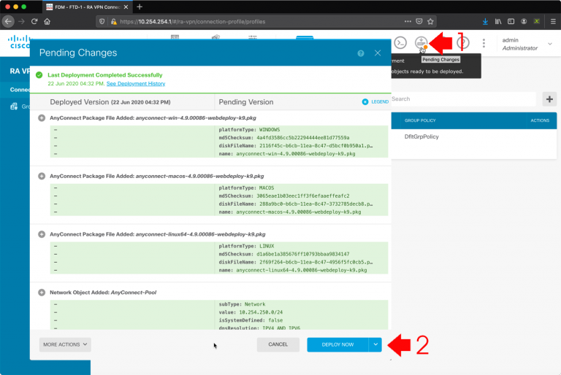Image resolution: width=561 pixels, height=375 pixels.
Task: Close the Pending Changes dialog
Action: click(x=378, y=53)
